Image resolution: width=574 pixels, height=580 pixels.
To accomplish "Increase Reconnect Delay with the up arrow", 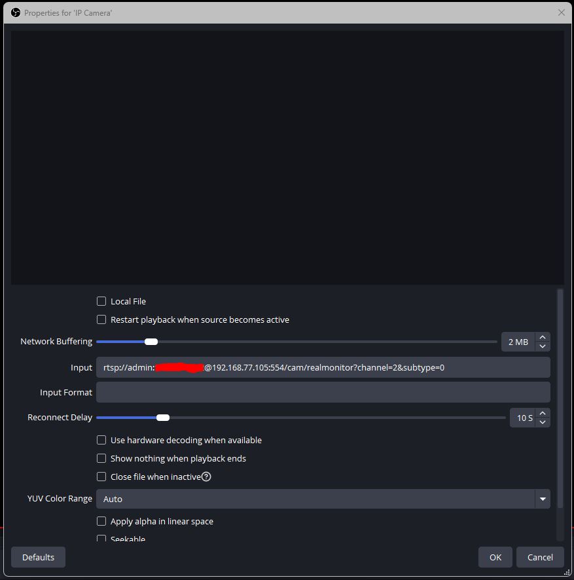I will [x=543, y=413].
